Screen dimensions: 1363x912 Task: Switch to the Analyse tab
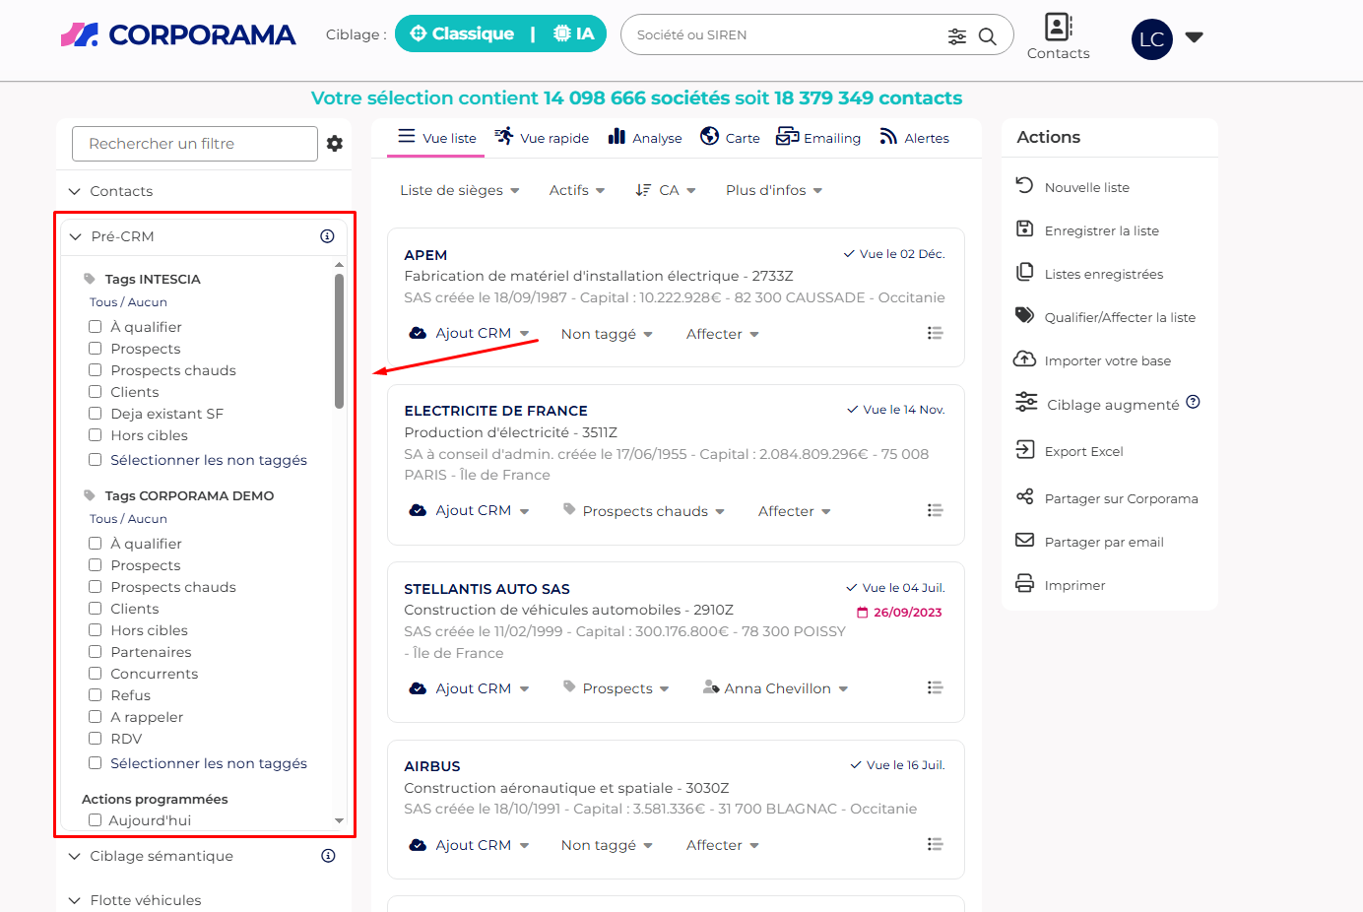645,138
